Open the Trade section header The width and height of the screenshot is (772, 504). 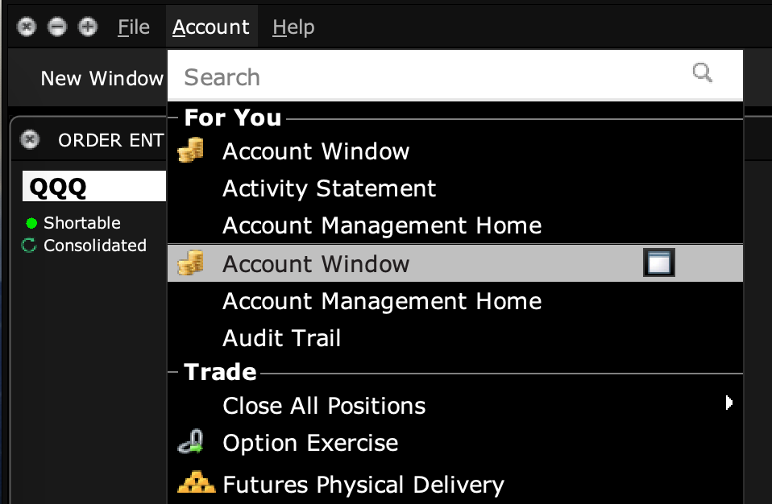coord(219,371)
